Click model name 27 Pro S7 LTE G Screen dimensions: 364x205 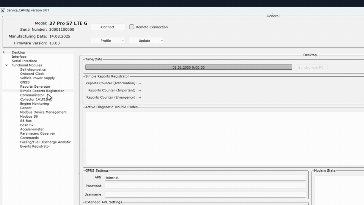click(x=68, y=23)
